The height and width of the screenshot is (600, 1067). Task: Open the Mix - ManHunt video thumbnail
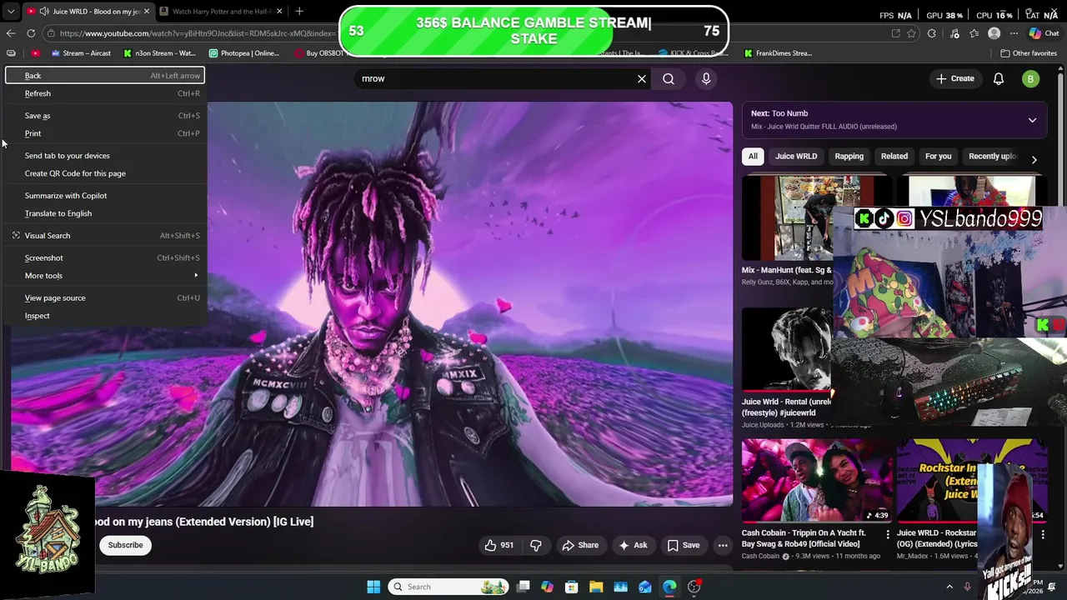[x=786, y=217]
